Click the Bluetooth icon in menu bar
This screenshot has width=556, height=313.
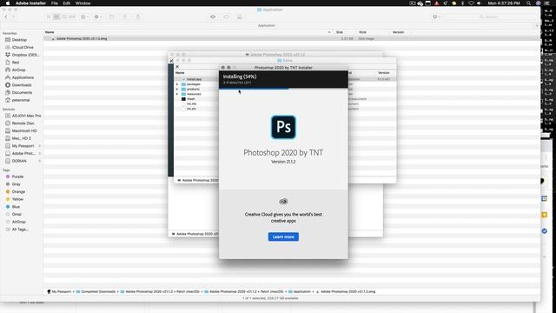point(462,3)
